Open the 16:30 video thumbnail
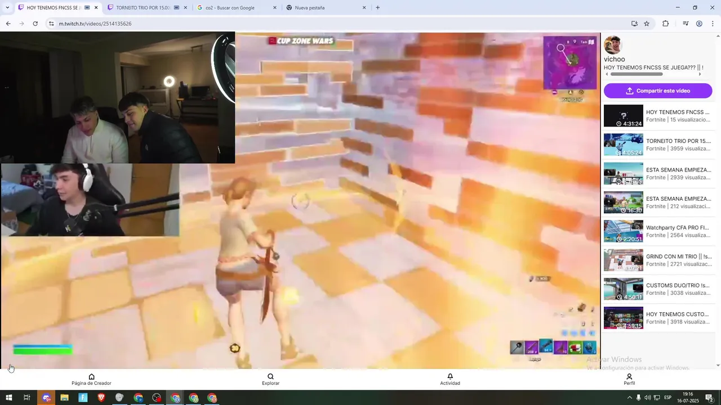The height and width of the screenshot is (405, 721). coord(623,202)
